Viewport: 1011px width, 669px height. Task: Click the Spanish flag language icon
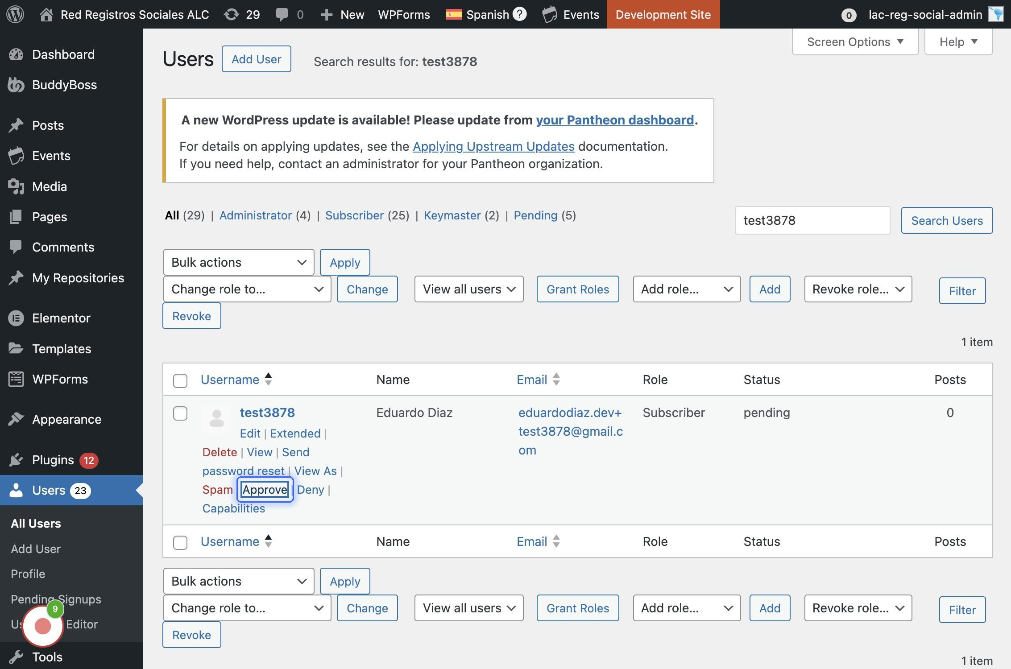454,14
